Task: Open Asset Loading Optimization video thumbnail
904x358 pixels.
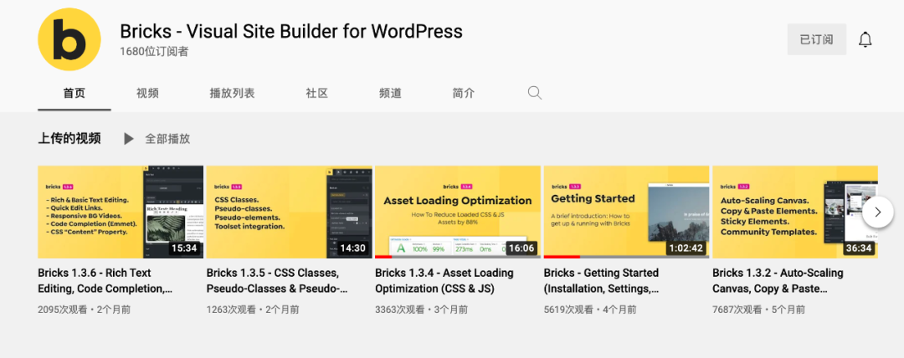Action: point(458,212)
